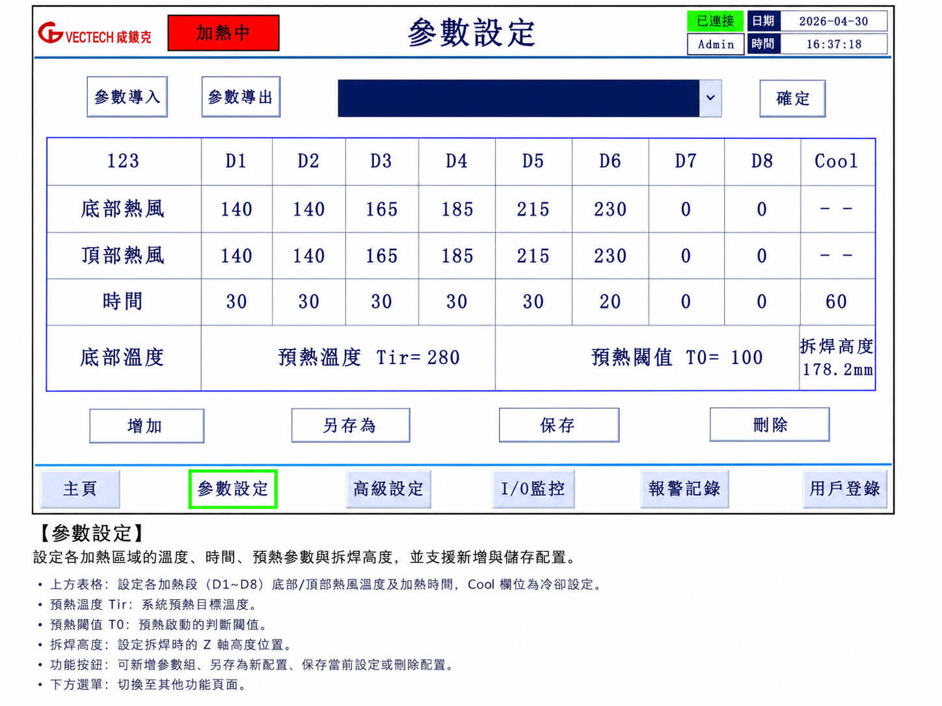
Task: Click the VECTECH 威鐵克 logo
Action: 95,33
